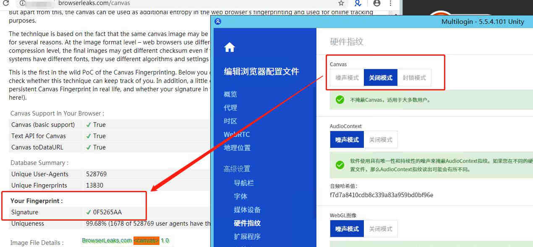The width and height of the screenshot is (533, 247).
Task: Open 媒体设备 settings in sidebar
Action: [x=247, y=210]
